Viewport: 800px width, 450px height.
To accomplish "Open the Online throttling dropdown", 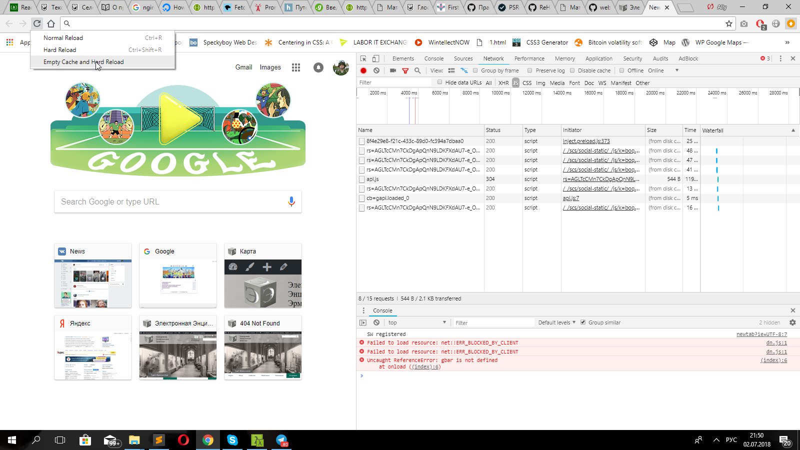I will [x=663, y=70].
